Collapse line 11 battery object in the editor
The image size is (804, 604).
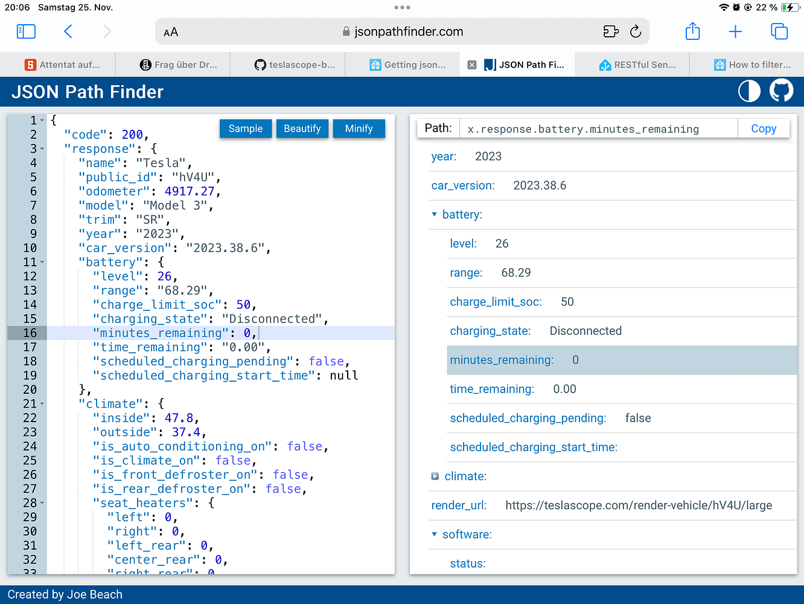click(41, 262)
